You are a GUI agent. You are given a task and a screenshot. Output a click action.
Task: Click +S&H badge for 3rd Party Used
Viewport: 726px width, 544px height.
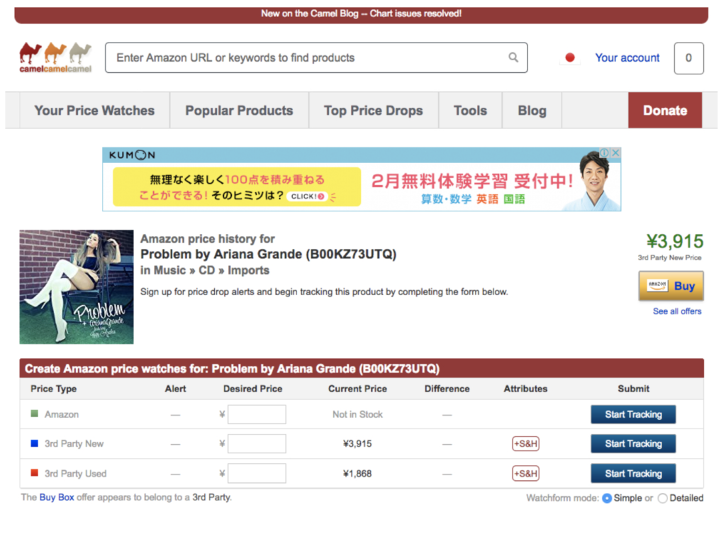(x=525, y=474)
